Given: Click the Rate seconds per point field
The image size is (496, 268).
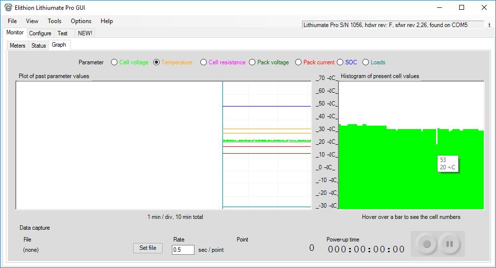Looking at the screenshot, I should (183, 250).
